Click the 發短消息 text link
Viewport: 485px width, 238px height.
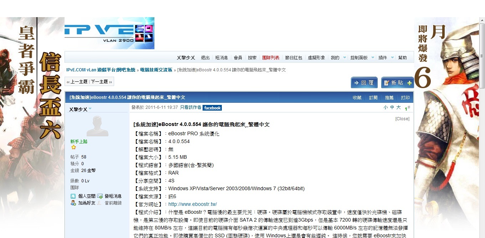point(113,196)
